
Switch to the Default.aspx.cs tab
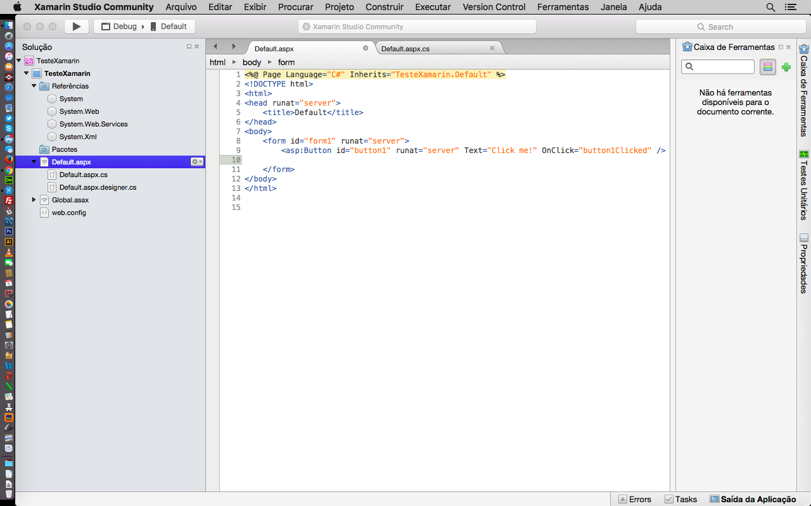pyautogui.click(x=405, y=49)
